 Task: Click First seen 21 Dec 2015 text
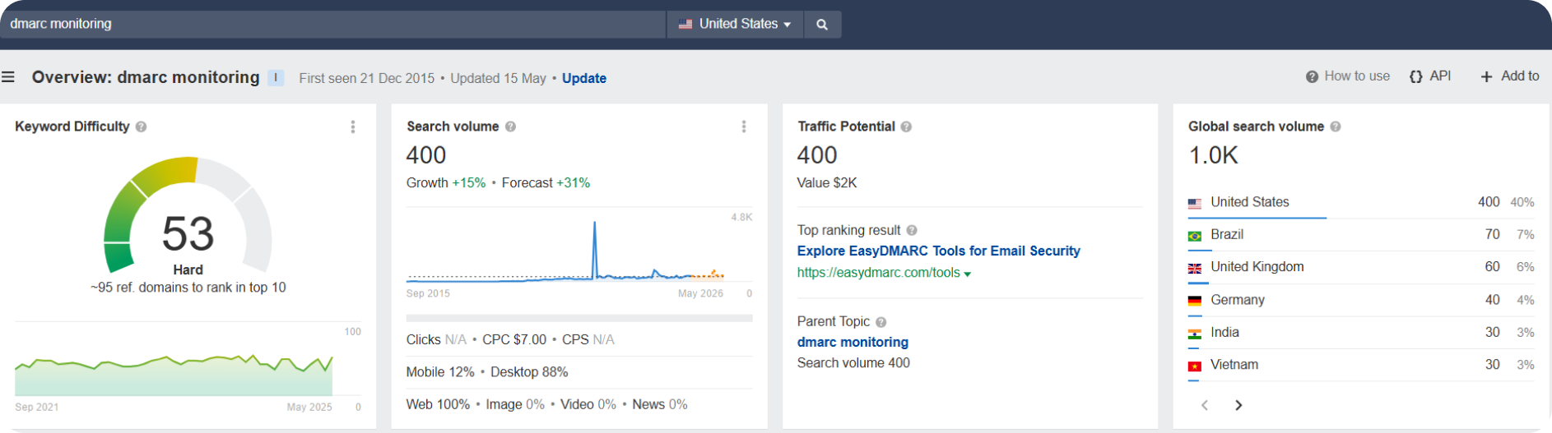point(367,78)
